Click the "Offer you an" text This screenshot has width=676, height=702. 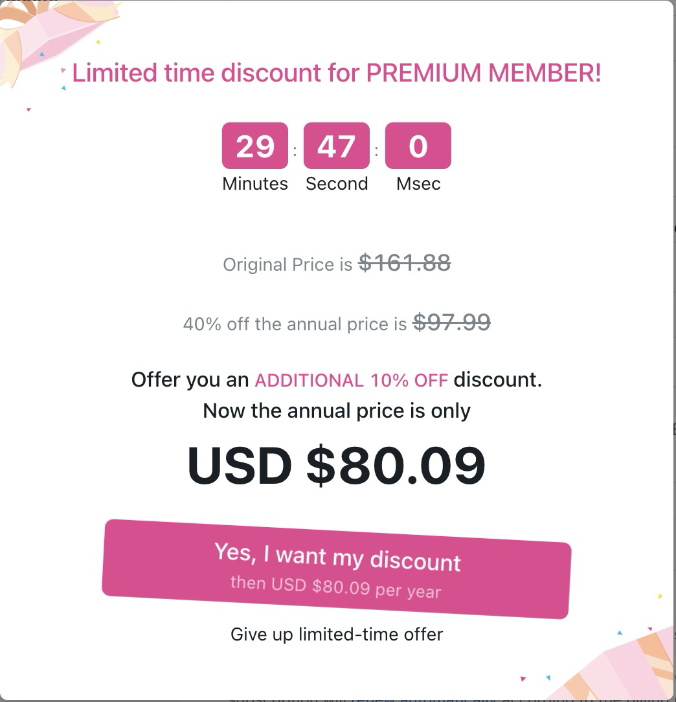[x=190, y=379]
